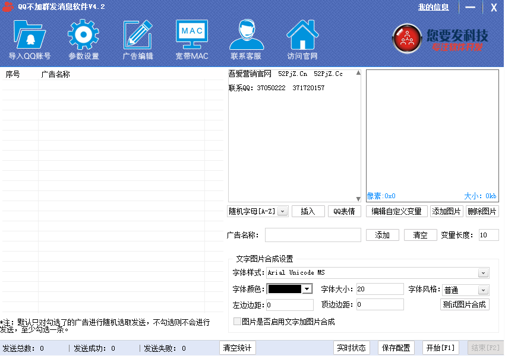Click the Add Image (添加图片) button

click(x=446, y=211)
